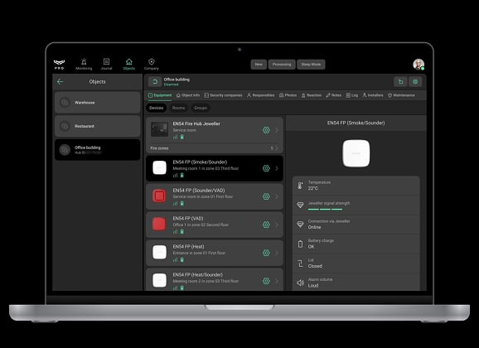
Task: Select Warehouse in objects list
Action: coord(98,103)
